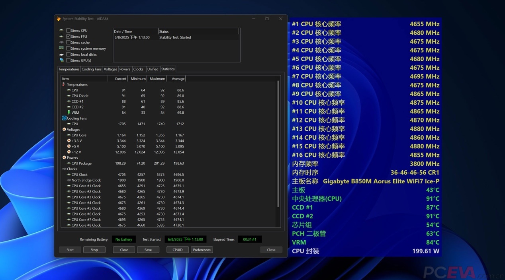Click the statistics list vertical scrollbar
The height and width of the screenshot is (280, 505).
click(x=278, y=143)
